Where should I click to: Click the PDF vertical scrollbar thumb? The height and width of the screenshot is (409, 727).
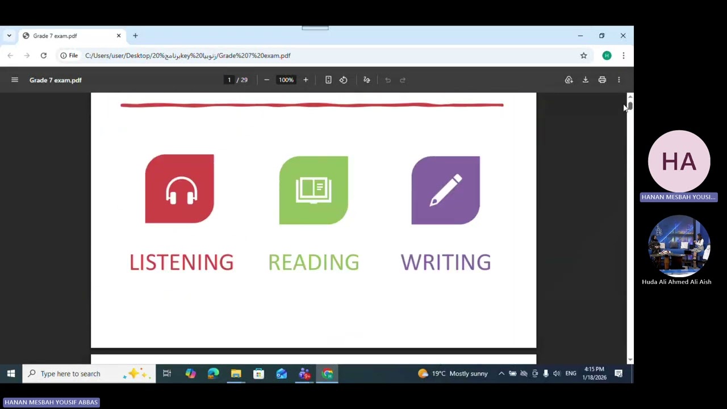(630, 106)
